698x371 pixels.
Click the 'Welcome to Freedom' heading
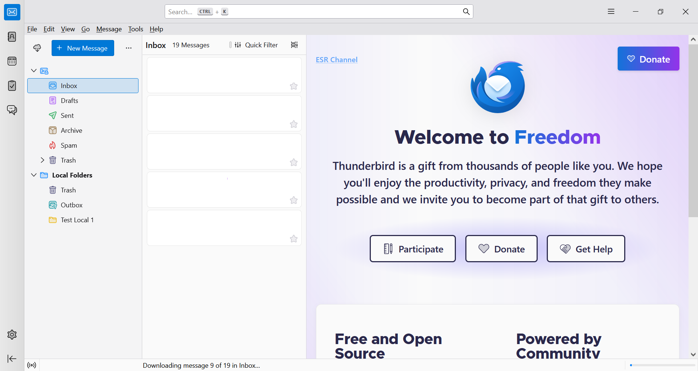pos(497,137)
